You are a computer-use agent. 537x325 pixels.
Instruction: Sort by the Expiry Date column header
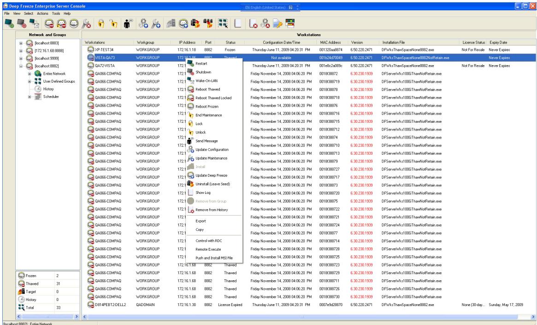tap(511, 42)
